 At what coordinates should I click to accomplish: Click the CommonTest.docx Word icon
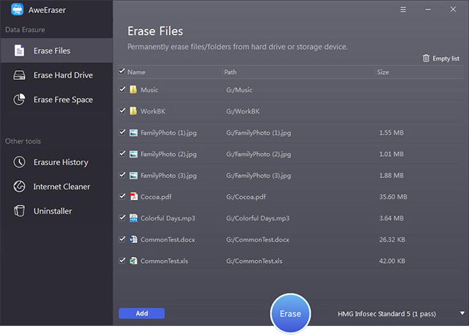coord(133,239)
